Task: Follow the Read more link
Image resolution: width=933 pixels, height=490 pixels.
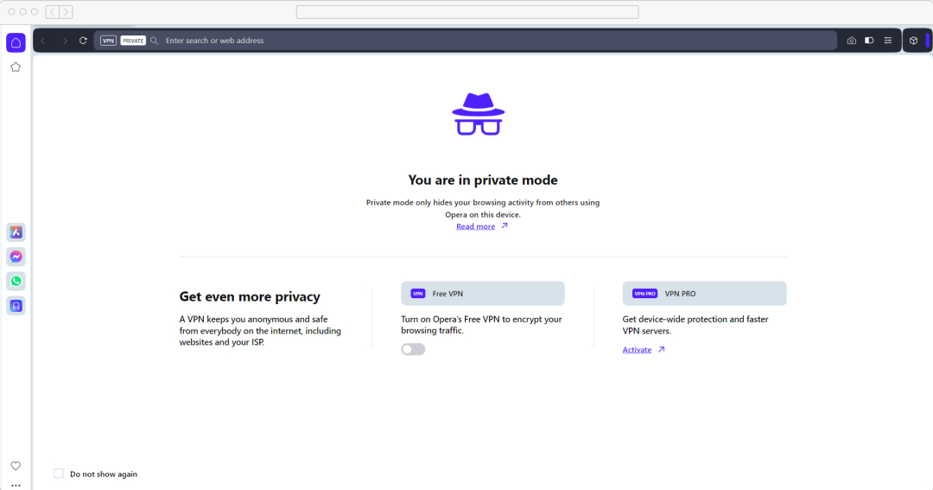Action: [x=475, y=226]
